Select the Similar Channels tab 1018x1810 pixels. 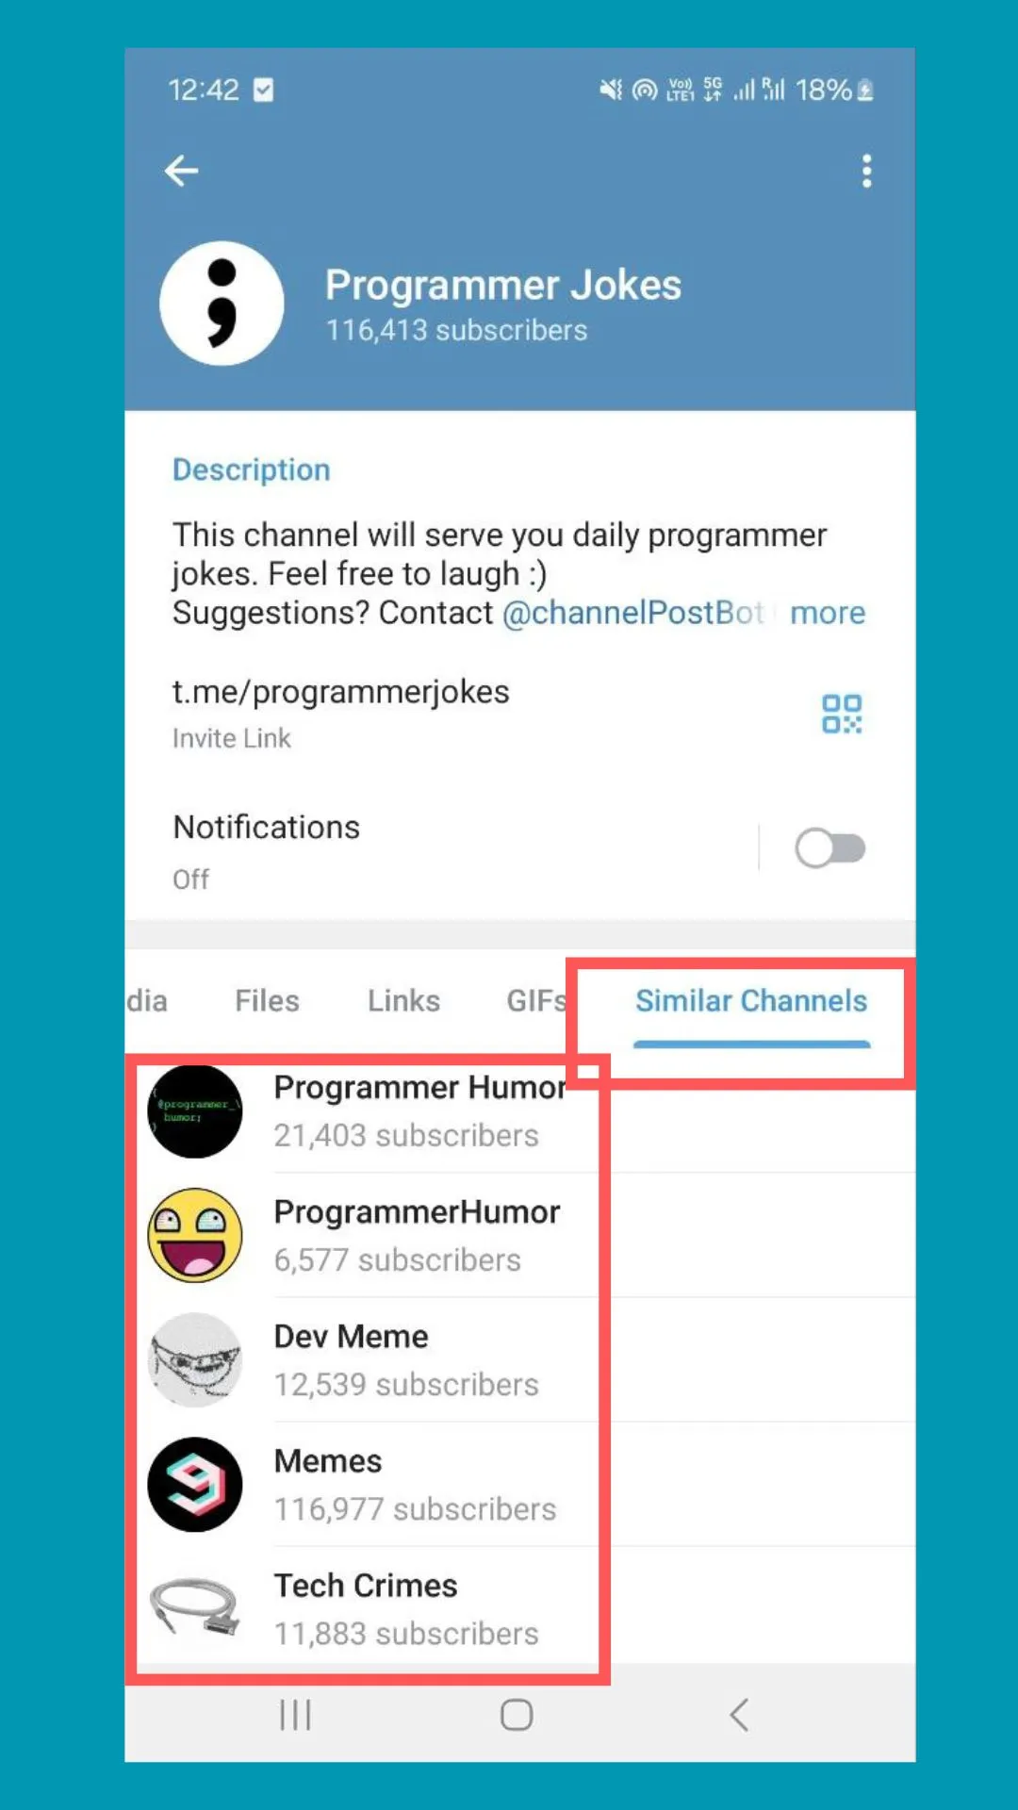[750, 1000]
